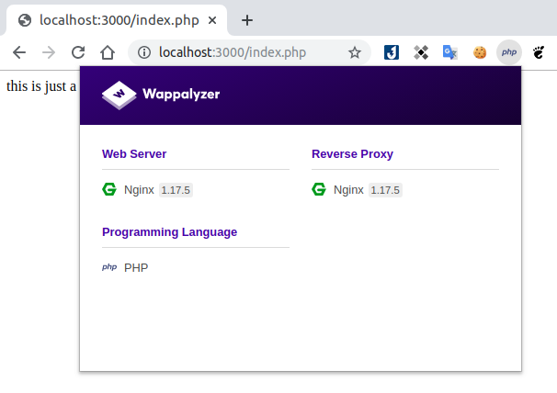Click the Wappalyzer diamond logo
Screen dimensions: 557x393
click(119, 95)
